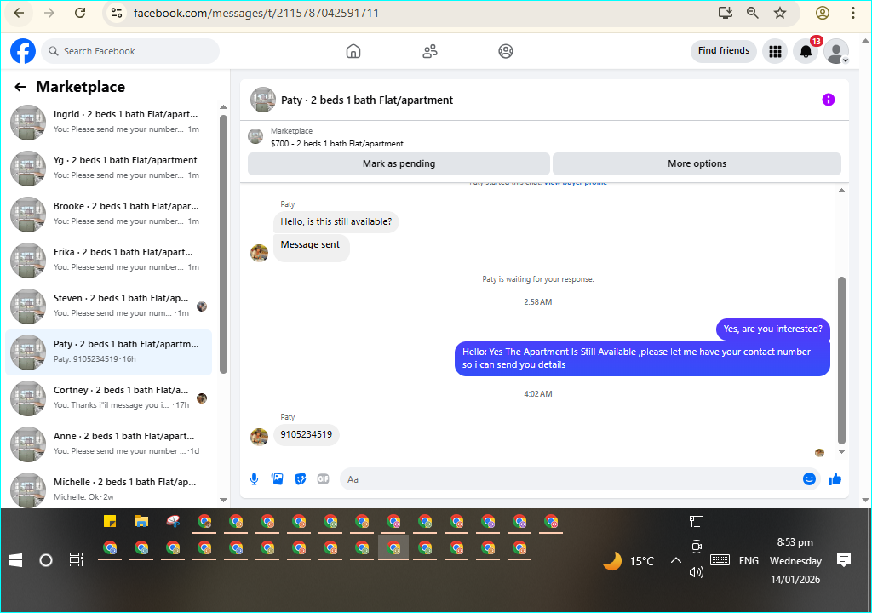
Task: Open the Groups icon in top navigation
Action: pos(506,51)
